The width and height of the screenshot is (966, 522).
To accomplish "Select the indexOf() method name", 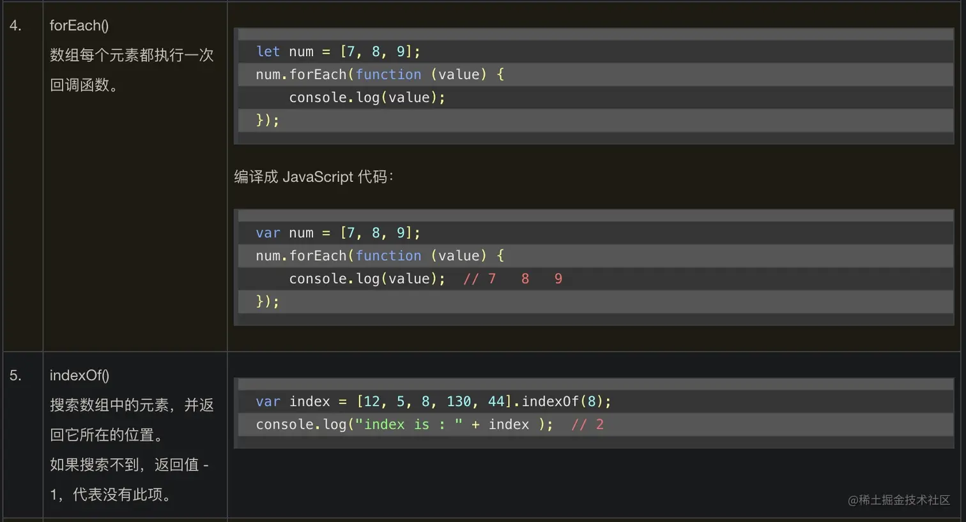I will 79,376.
